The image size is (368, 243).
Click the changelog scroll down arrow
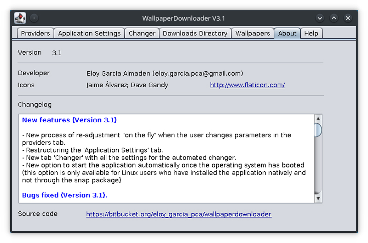pos(318,199)
